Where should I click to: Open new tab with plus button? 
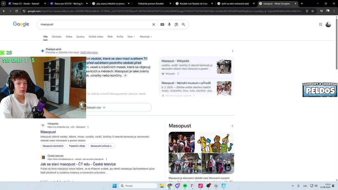302,4
